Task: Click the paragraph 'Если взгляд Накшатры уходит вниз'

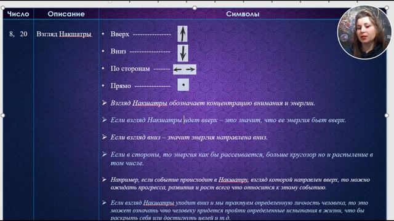Action: 239,210
